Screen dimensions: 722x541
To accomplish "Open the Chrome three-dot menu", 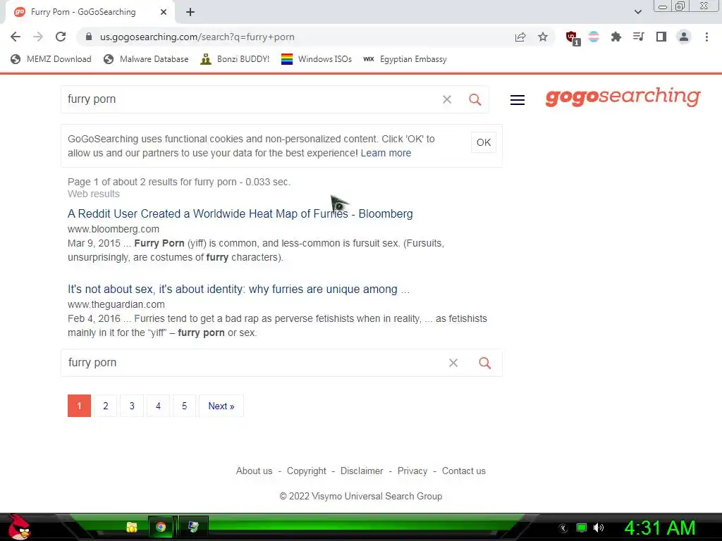I will pos(706,37).
